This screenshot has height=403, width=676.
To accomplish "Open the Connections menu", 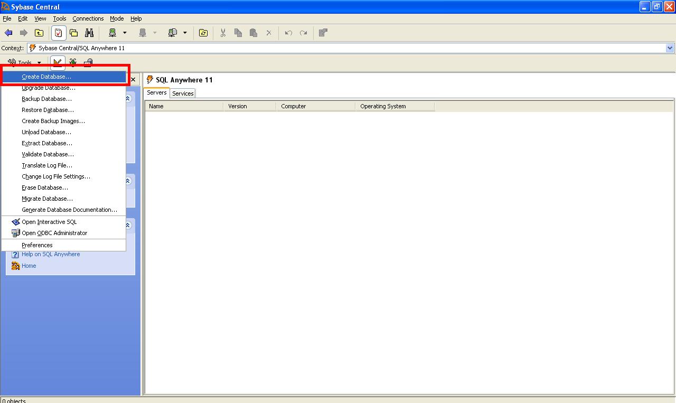I will point(88,18).
